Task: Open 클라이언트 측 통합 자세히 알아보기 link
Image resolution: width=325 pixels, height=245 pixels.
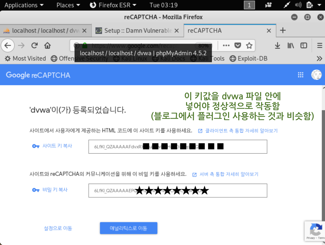Action: (241, 131)
